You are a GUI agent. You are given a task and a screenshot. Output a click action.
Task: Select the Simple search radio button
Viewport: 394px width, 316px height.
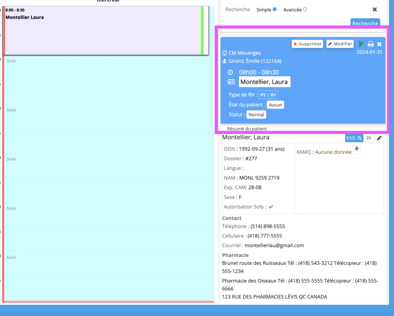274,10
